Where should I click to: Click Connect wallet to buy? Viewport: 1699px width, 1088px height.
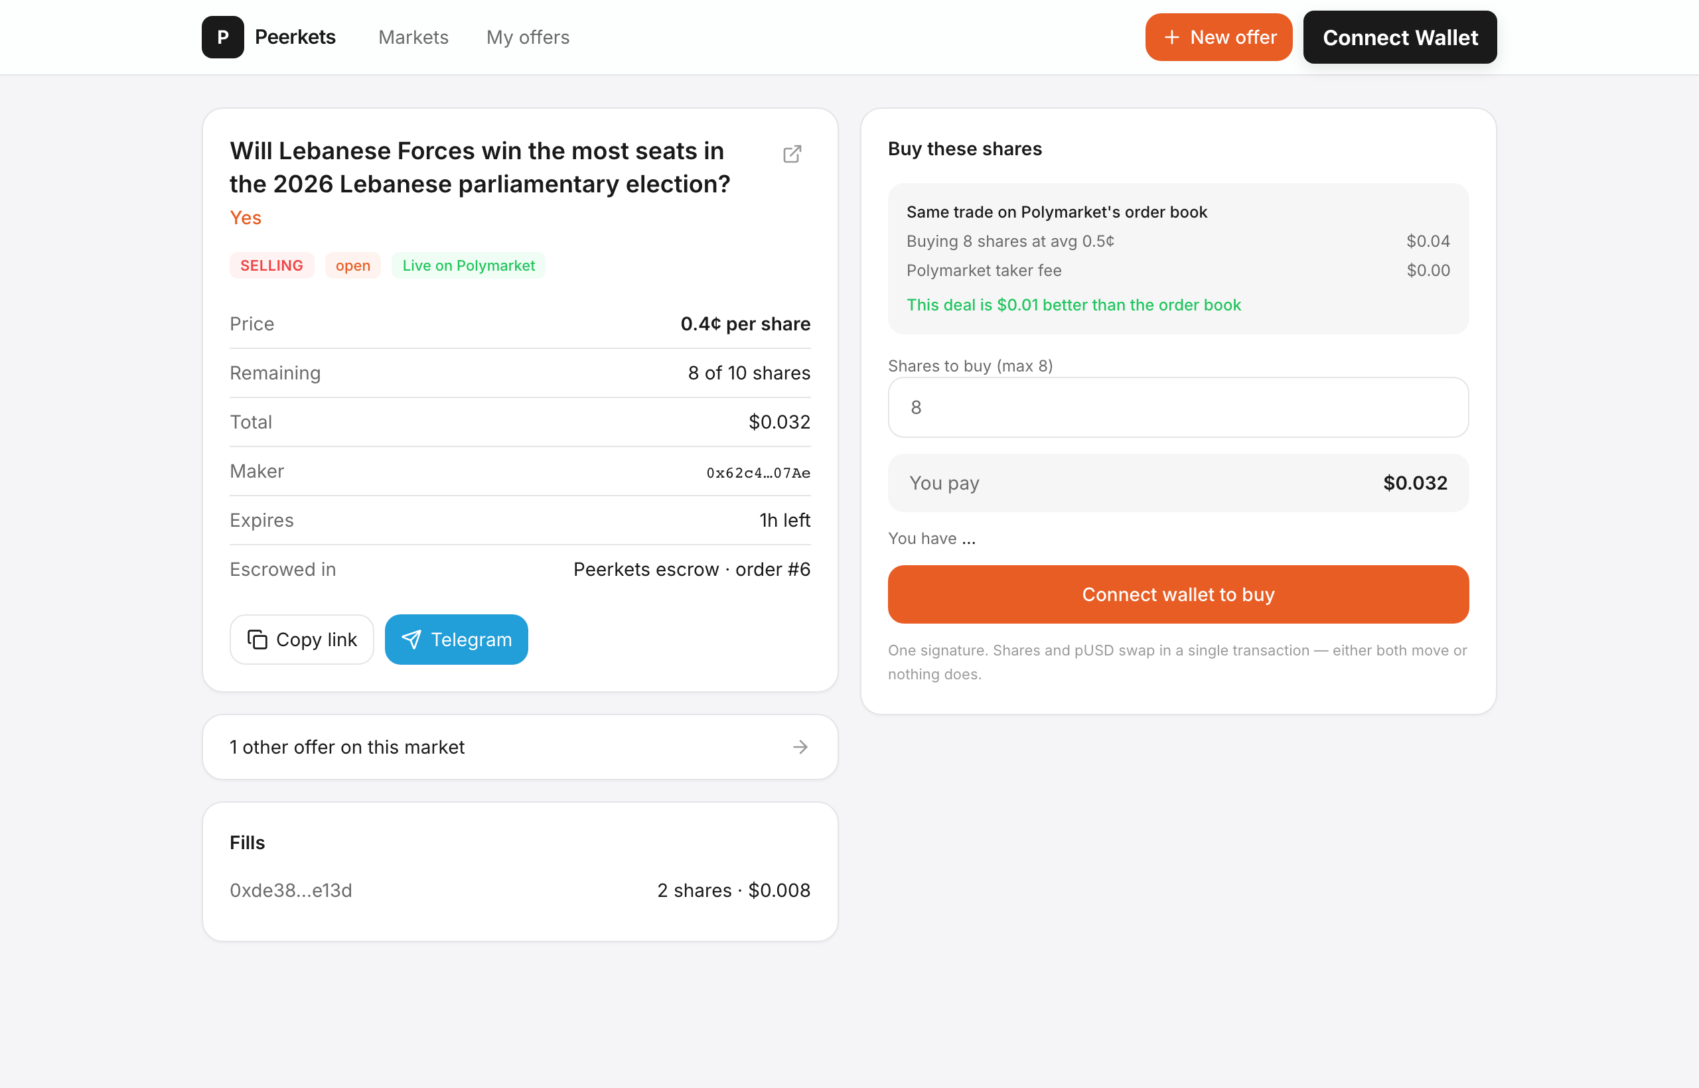(x=1178, y=594)
